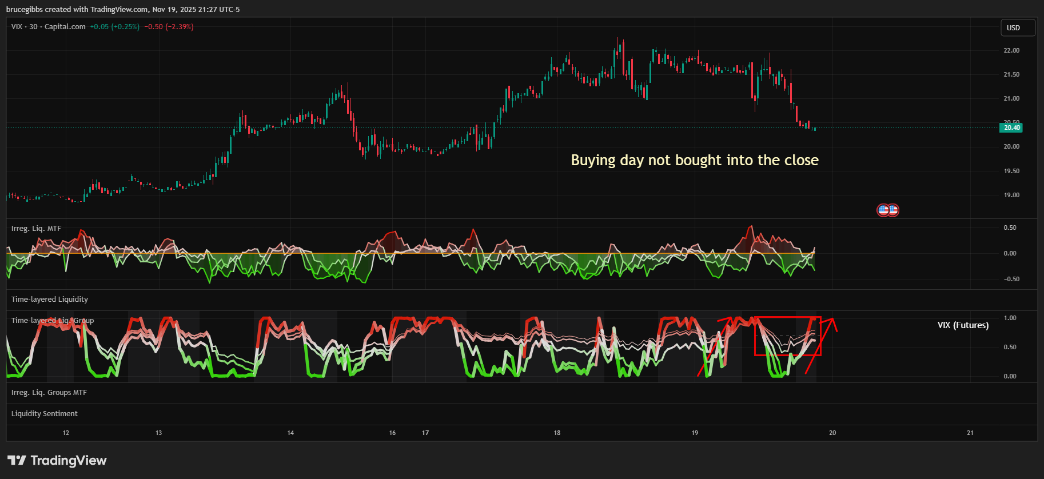Click the green 20.40 current price label
Image resolution: width=1044 pixels, height=479 pixels.
click(1012, 127)
